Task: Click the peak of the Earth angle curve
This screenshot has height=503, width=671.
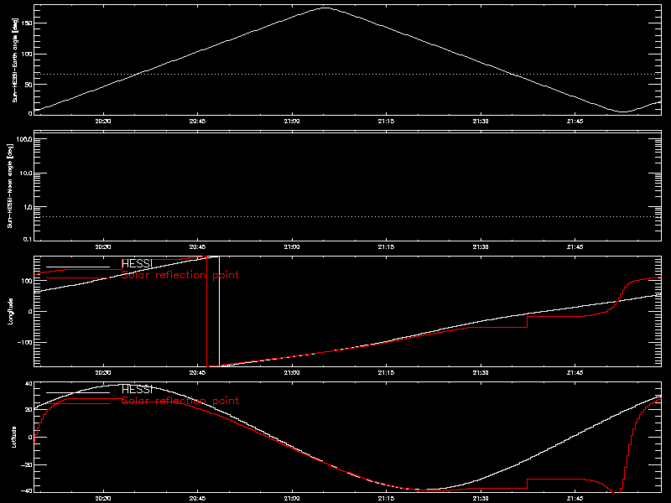Action: point(325,8)
